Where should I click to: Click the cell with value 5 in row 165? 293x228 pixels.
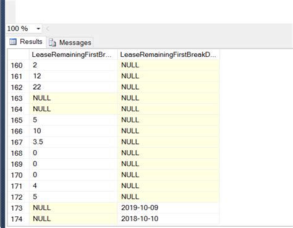pos(73,120)
